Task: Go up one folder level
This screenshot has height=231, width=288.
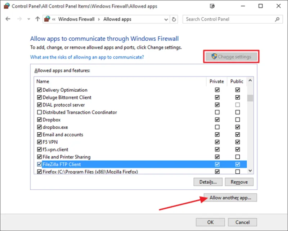Action: 37,19
